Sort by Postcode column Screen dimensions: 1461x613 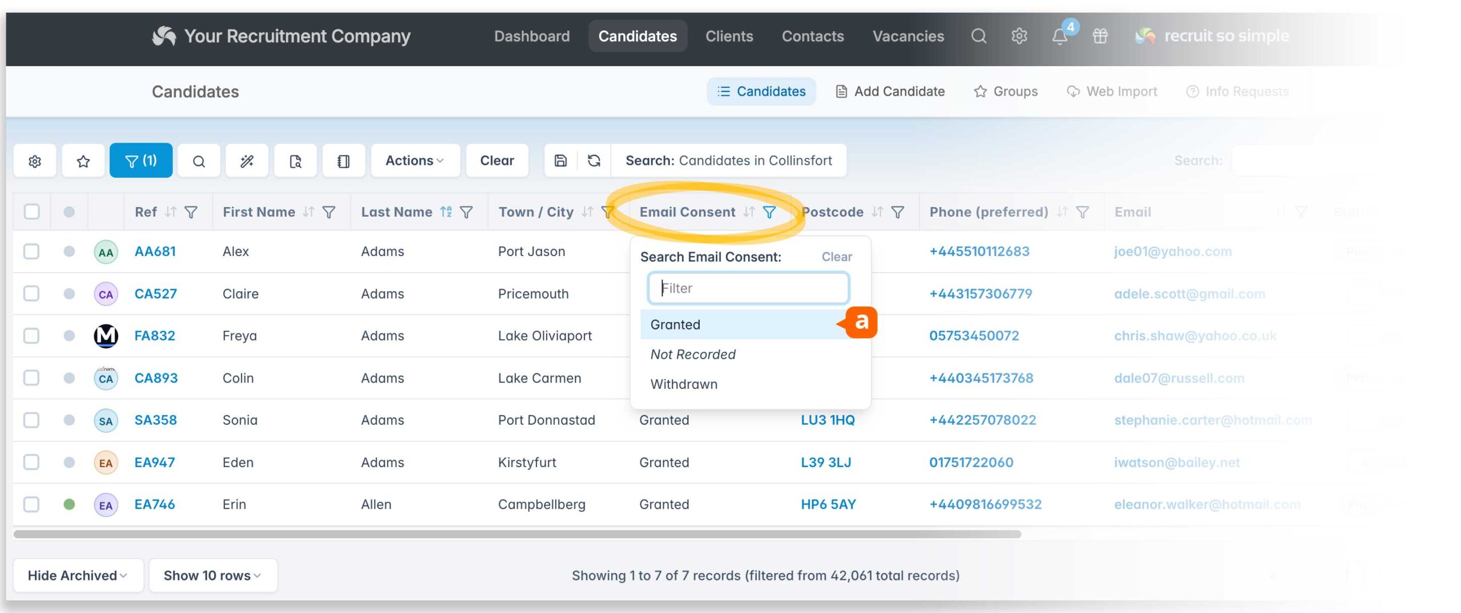877,212
